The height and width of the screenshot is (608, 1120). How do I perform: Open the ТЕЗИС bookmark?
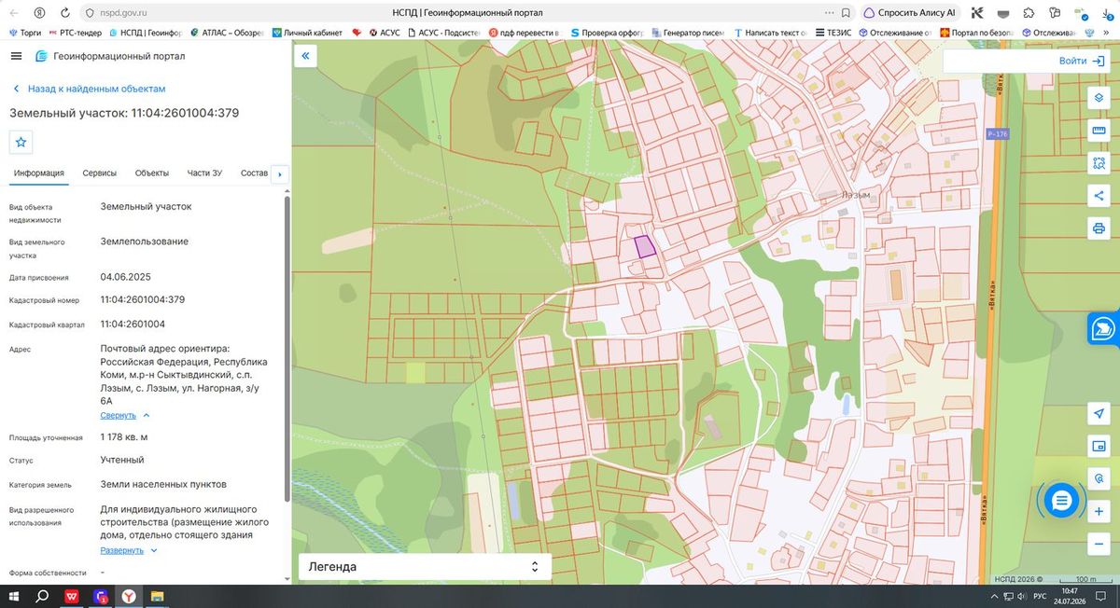833,32
